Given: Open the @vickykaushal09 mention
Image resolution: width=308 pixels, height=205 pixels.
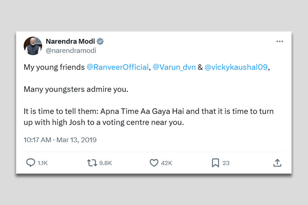Looking at the screenshot, I should pyautogui.click(x=236, y=67).
